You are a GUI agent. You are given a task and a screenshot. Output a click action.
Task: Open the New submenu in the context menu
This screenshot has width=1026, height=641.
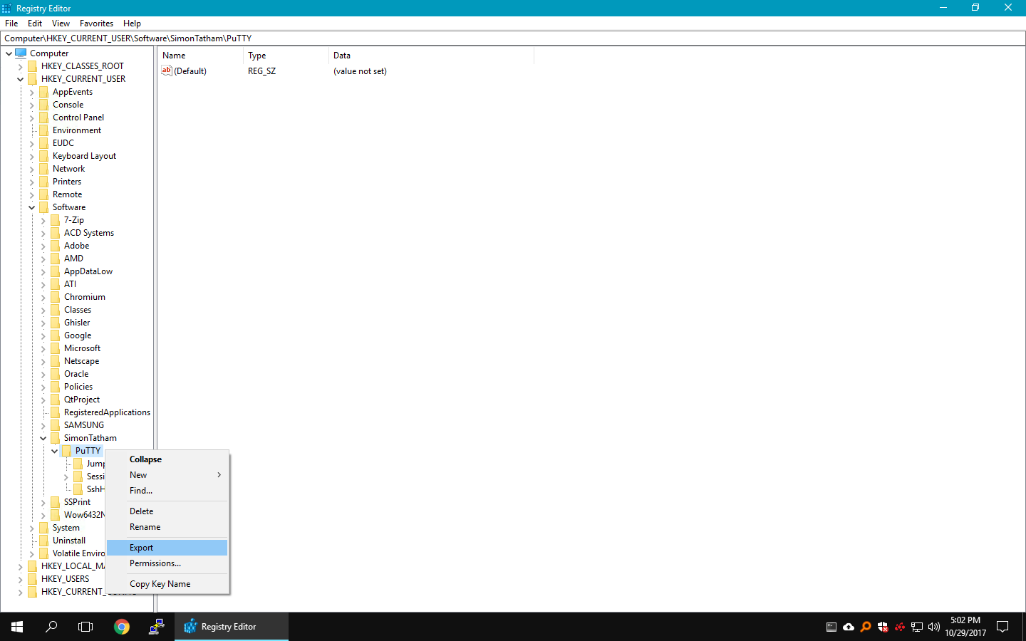coord(167,475)
